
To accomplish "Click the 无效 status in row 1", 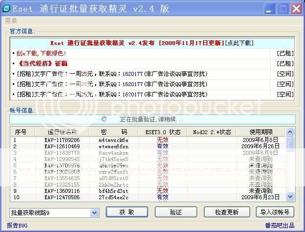I will point(162,140).
